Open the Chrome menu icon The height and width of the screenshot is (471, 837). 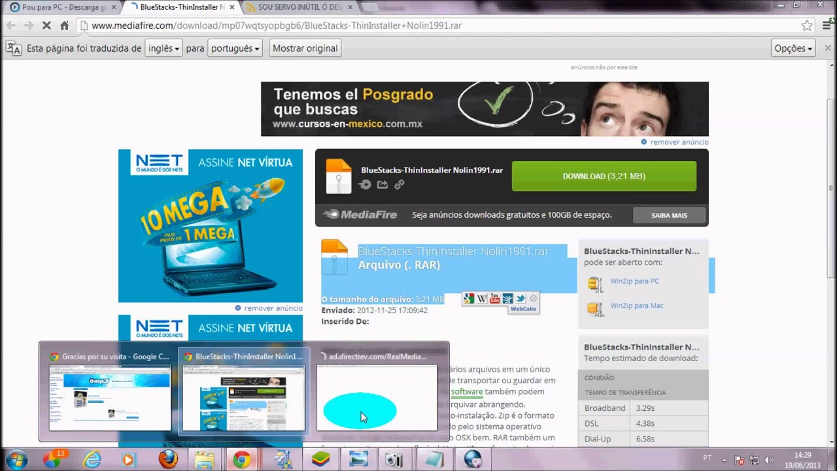(x=825, y=26)
